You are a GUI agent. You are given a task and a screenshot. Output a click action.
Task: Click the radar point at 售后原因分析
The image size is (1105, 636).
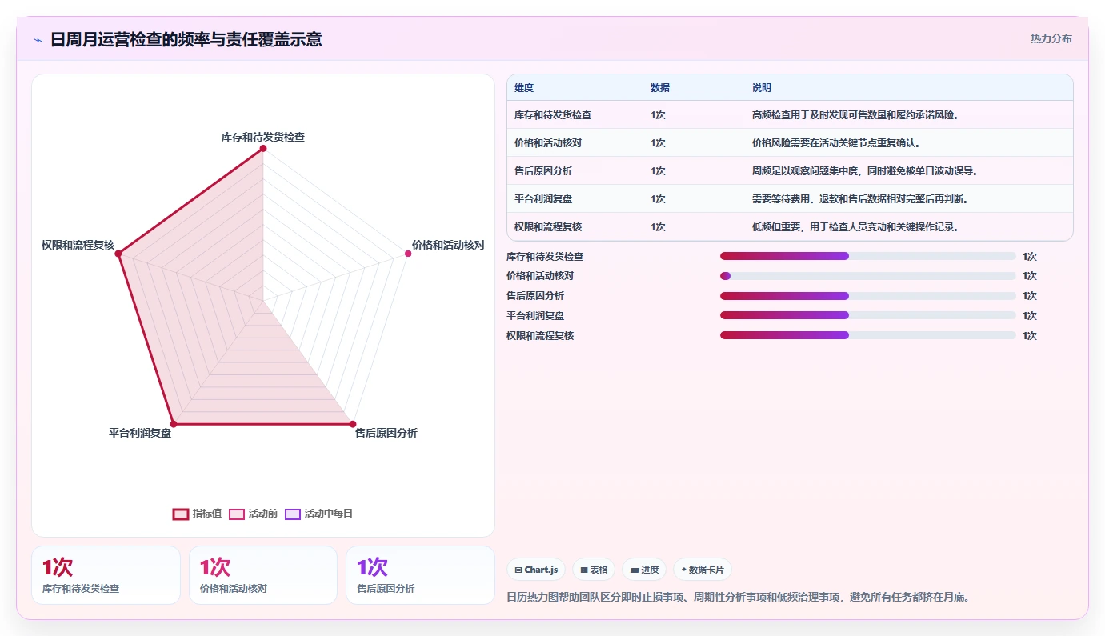click(352, 423)
